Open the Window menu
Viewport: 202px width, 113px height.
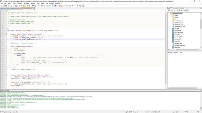click(57, 3)
